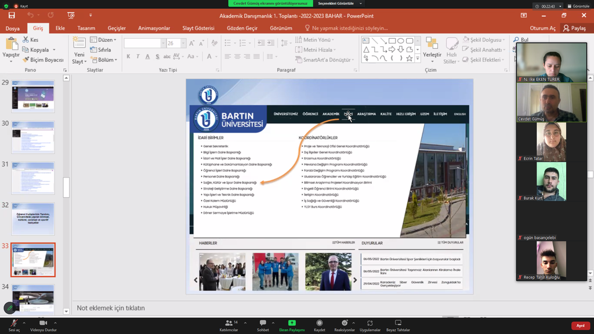This screenshot has width=594, height=334.
Task: Decrease font size with the smaller A icon
Action: coord(201,43)
